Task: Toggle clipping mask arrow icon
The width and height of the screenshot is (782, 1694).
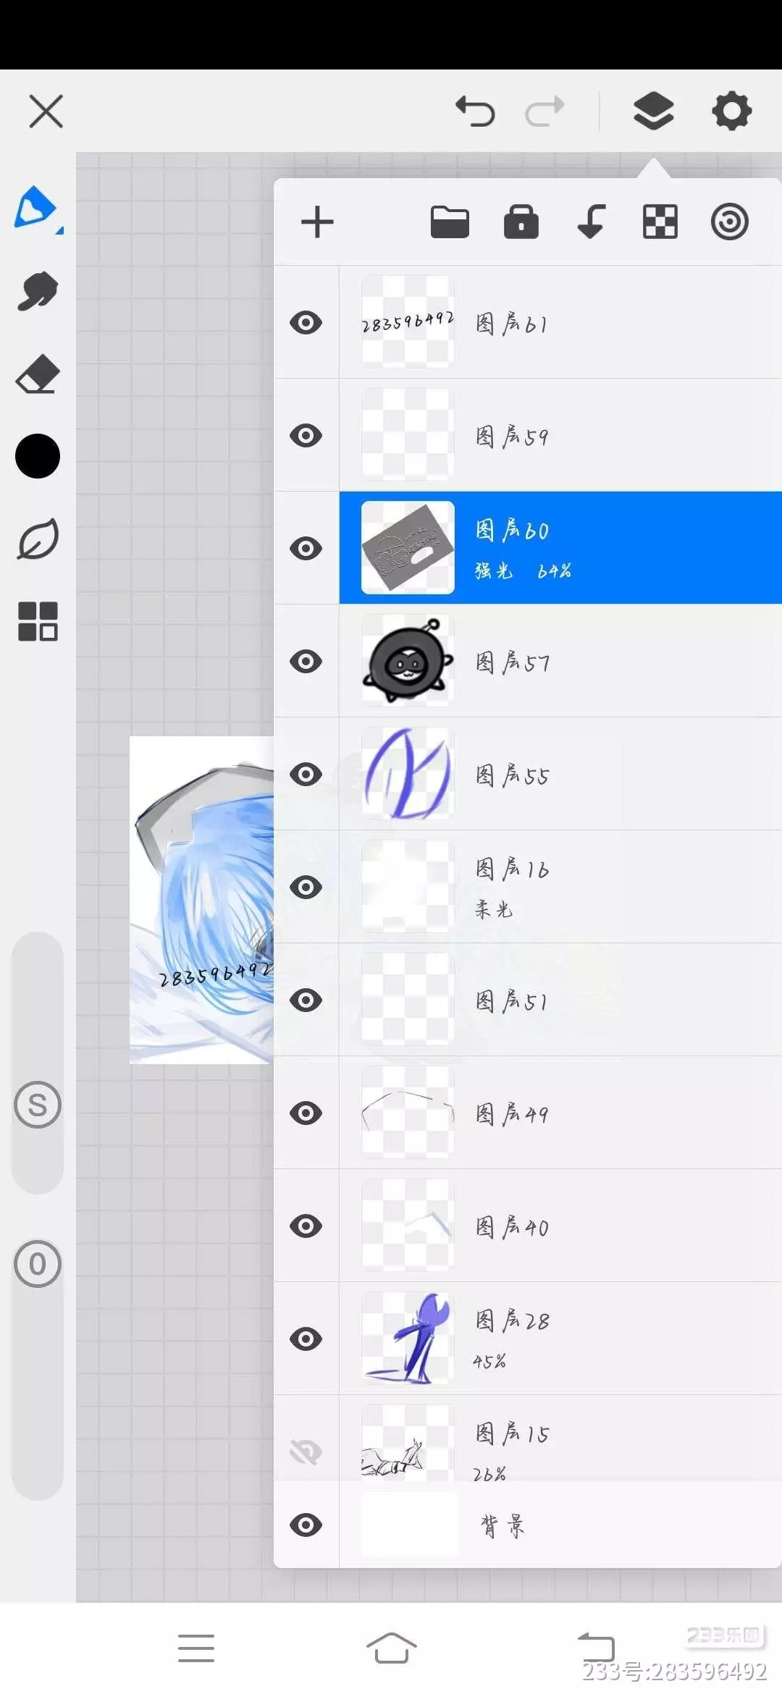Action: 592,222
